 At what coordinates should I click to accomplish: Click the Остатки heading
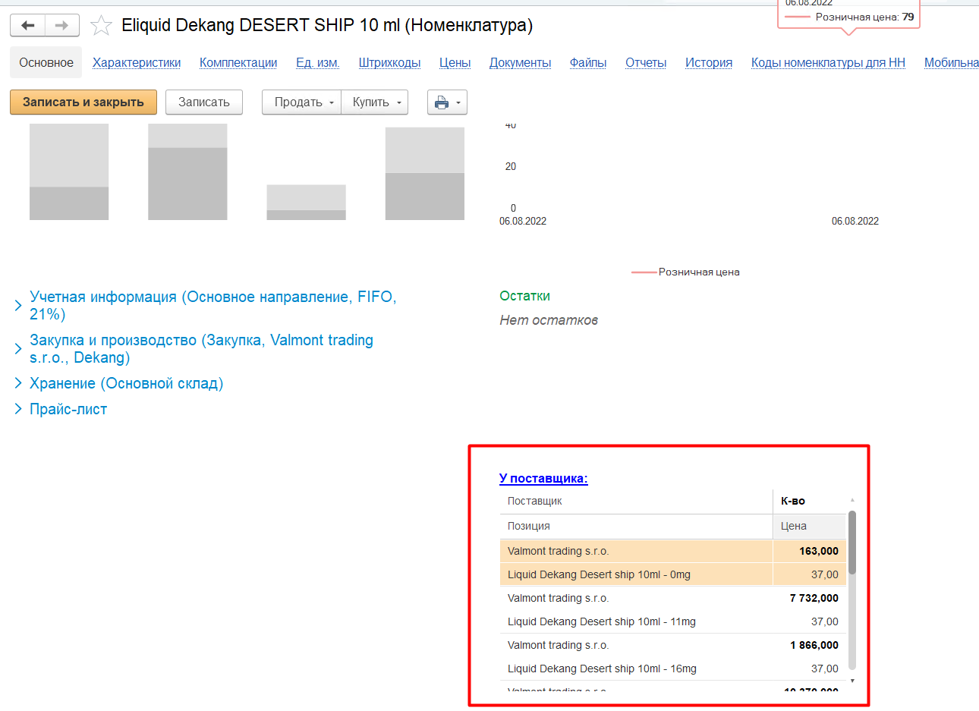524,296
